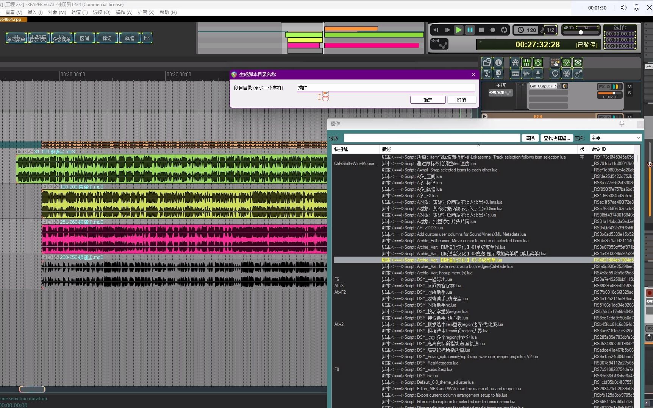653x408 pixels.
Task: Open the 扩展 (X) menu
Action: click(x=146, y=12)
